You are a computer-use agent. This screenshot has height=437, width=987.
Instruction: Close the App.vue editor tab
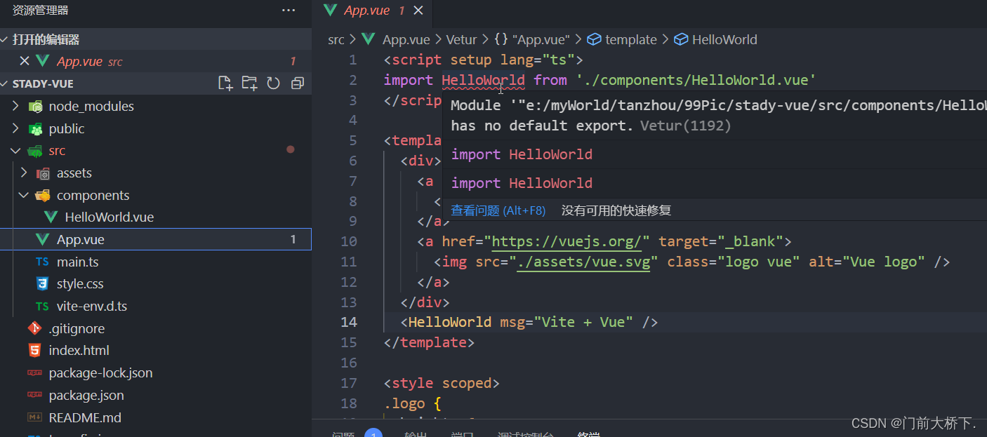coord(418,11)
